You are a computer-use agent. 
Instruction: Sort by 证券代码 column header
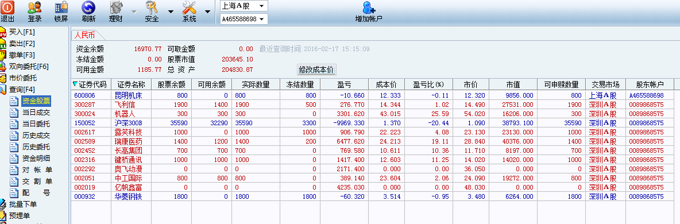(x=91, y=84)
